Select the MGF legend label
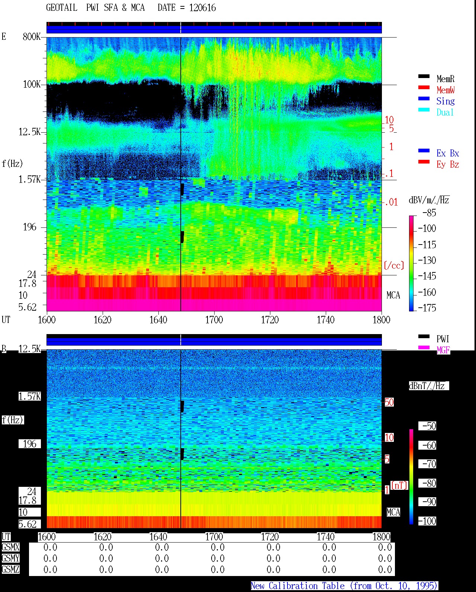The height and width of the screenshot is (592, 476). [x=443, y=350]
